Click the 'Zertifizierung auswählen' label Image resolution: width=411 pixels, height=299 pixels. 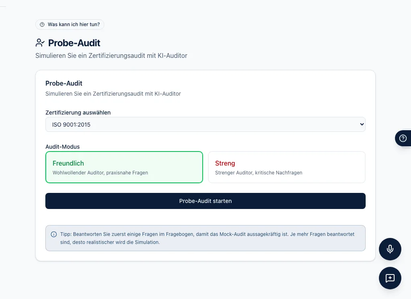click(x=78, y=113)
